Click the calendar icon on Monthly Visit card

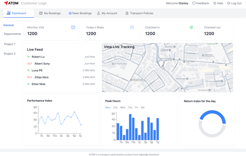[73, 27]
